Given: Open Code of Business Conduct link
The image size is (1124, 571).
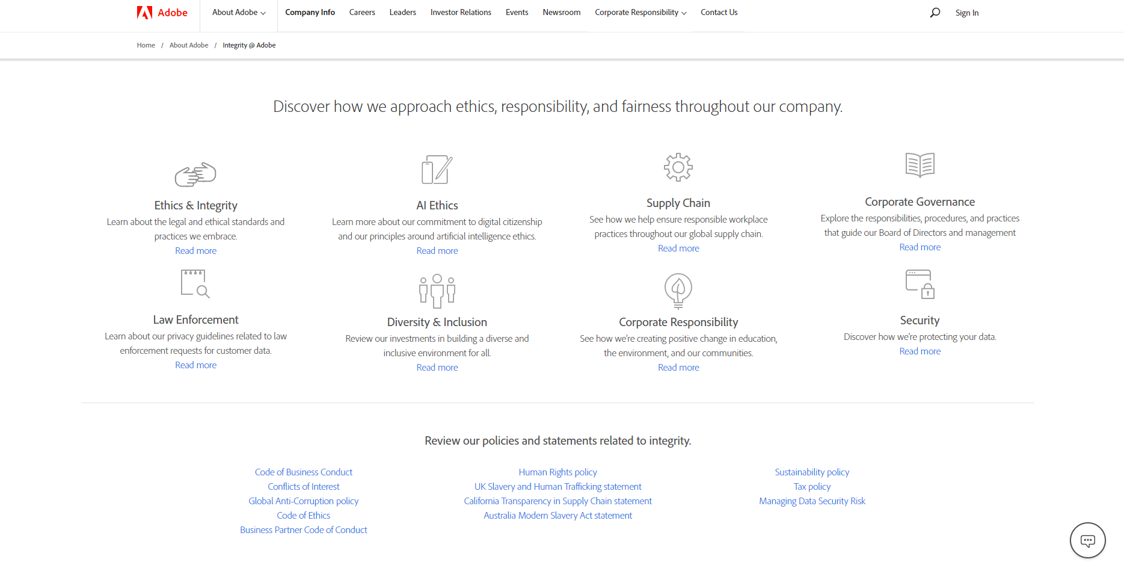Looking at the screenshot, I should tap(303, 472).
